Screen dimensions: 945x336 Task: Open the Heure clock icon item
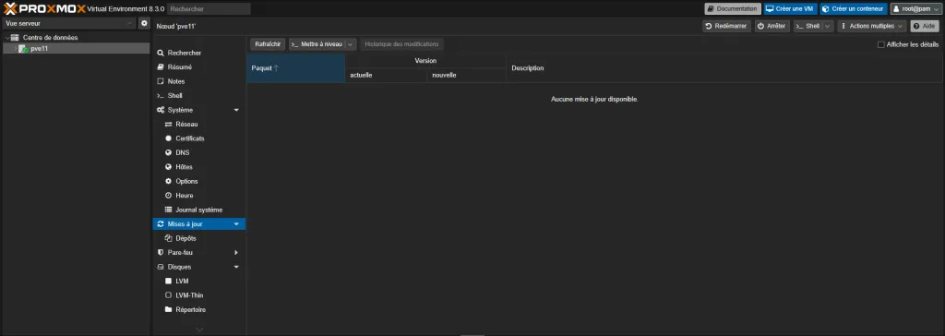click(x=169, y=196)
